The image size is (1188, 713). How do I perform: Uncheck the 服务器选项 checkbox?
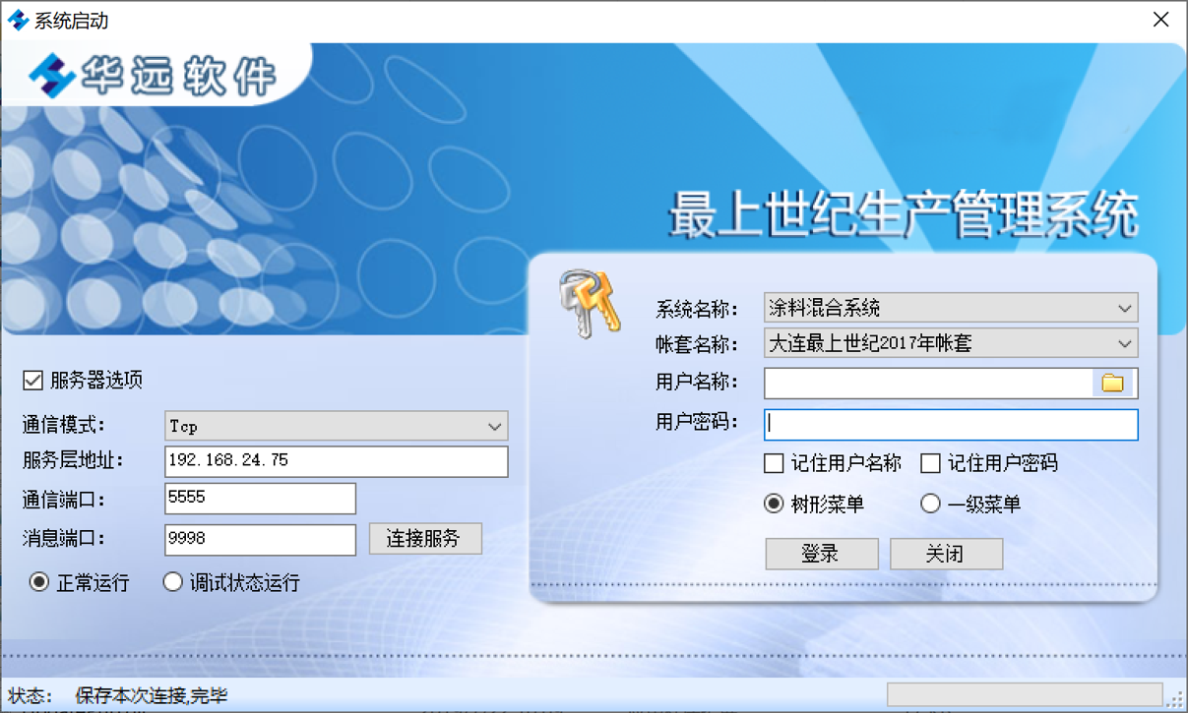[x=33, y=381]
